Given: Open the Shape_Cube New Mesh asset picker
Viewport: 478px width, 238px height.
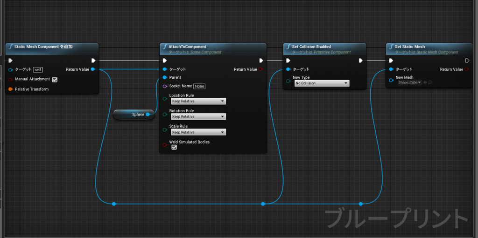Looking at the screenshot, I should tap(410, 82).
